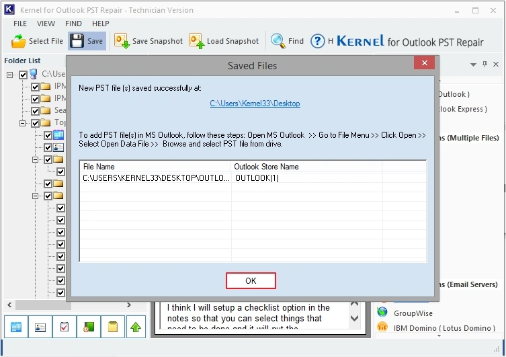506x357 pixels.
Task: Toggle the Top folder checkbox
Action: pyautogui.click(x=35, y=123)
